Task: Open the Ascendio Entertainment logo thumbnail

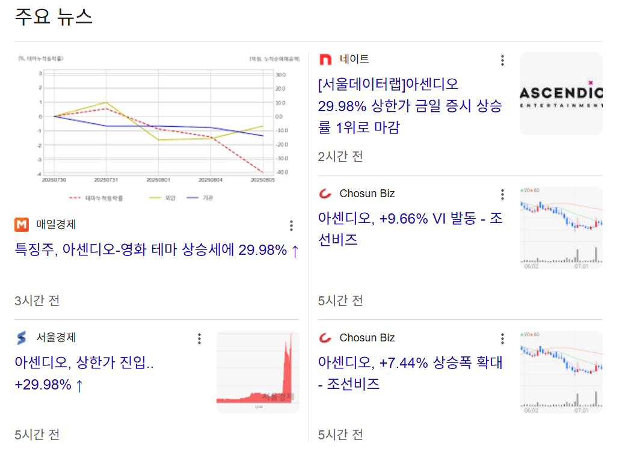Action: point(561,94)
